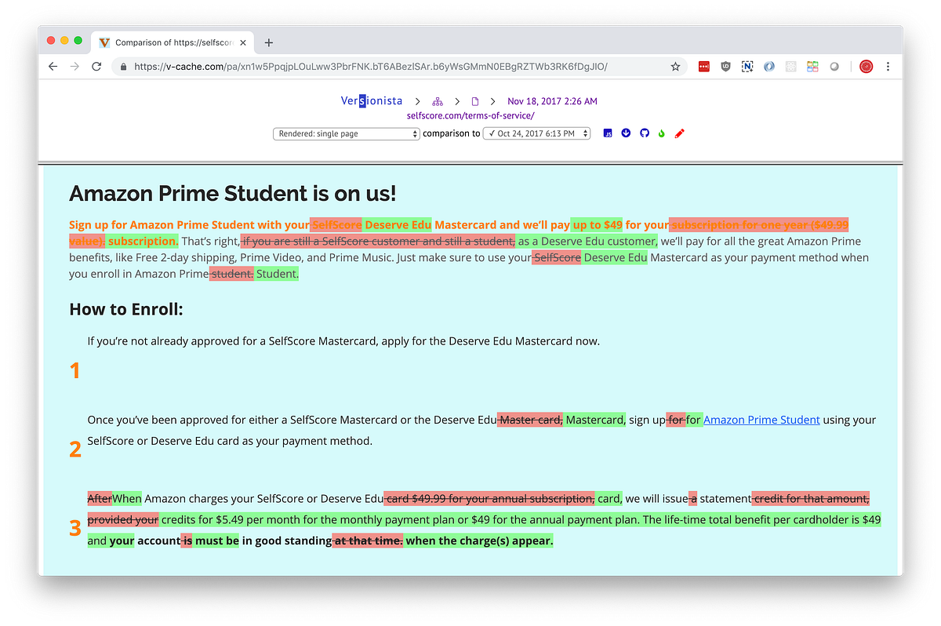
Task: Click the browser back arrow
Action: pos(53,67)
